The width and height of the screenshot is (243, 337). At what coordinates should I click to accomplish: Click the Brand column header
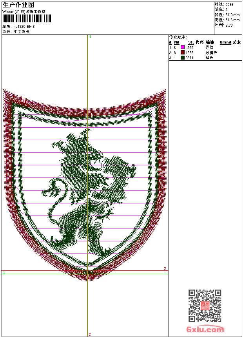(225, 42)
